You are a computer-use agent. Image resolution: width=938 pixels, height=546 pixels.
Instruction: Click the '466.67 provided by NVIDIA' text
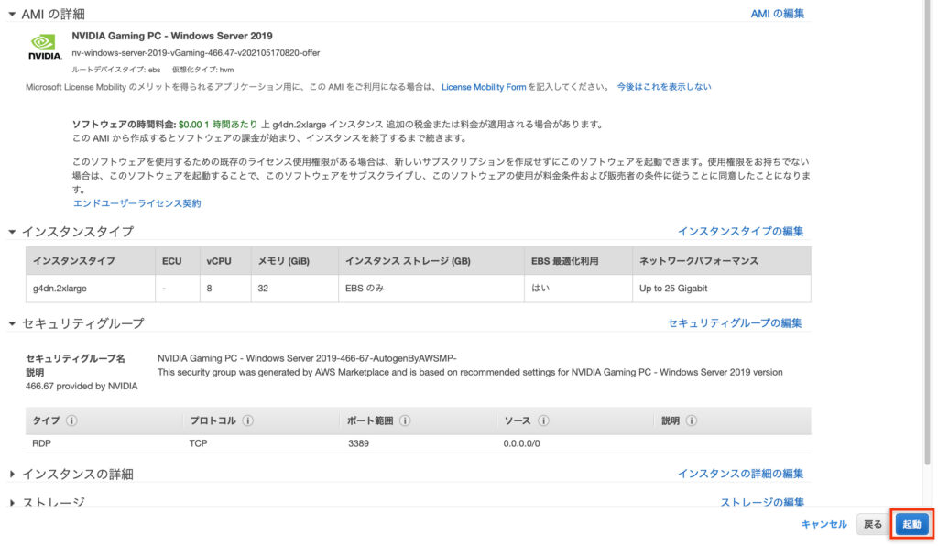82,387
